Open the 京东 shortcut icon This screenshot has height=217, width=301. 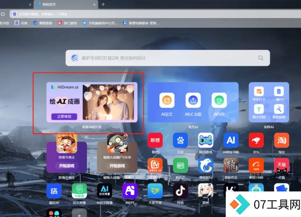tap(256, 140)
